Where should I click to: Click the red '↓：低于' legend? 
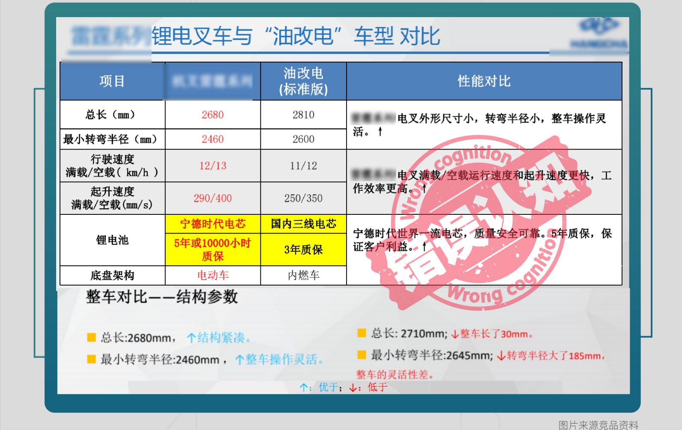pos(368,388)
